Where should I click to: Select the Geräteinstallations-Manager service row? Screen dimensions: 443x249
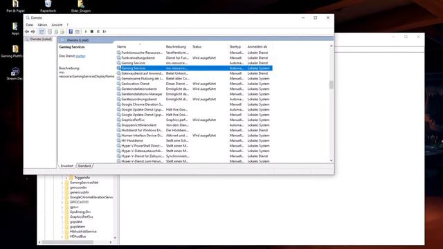195,94
